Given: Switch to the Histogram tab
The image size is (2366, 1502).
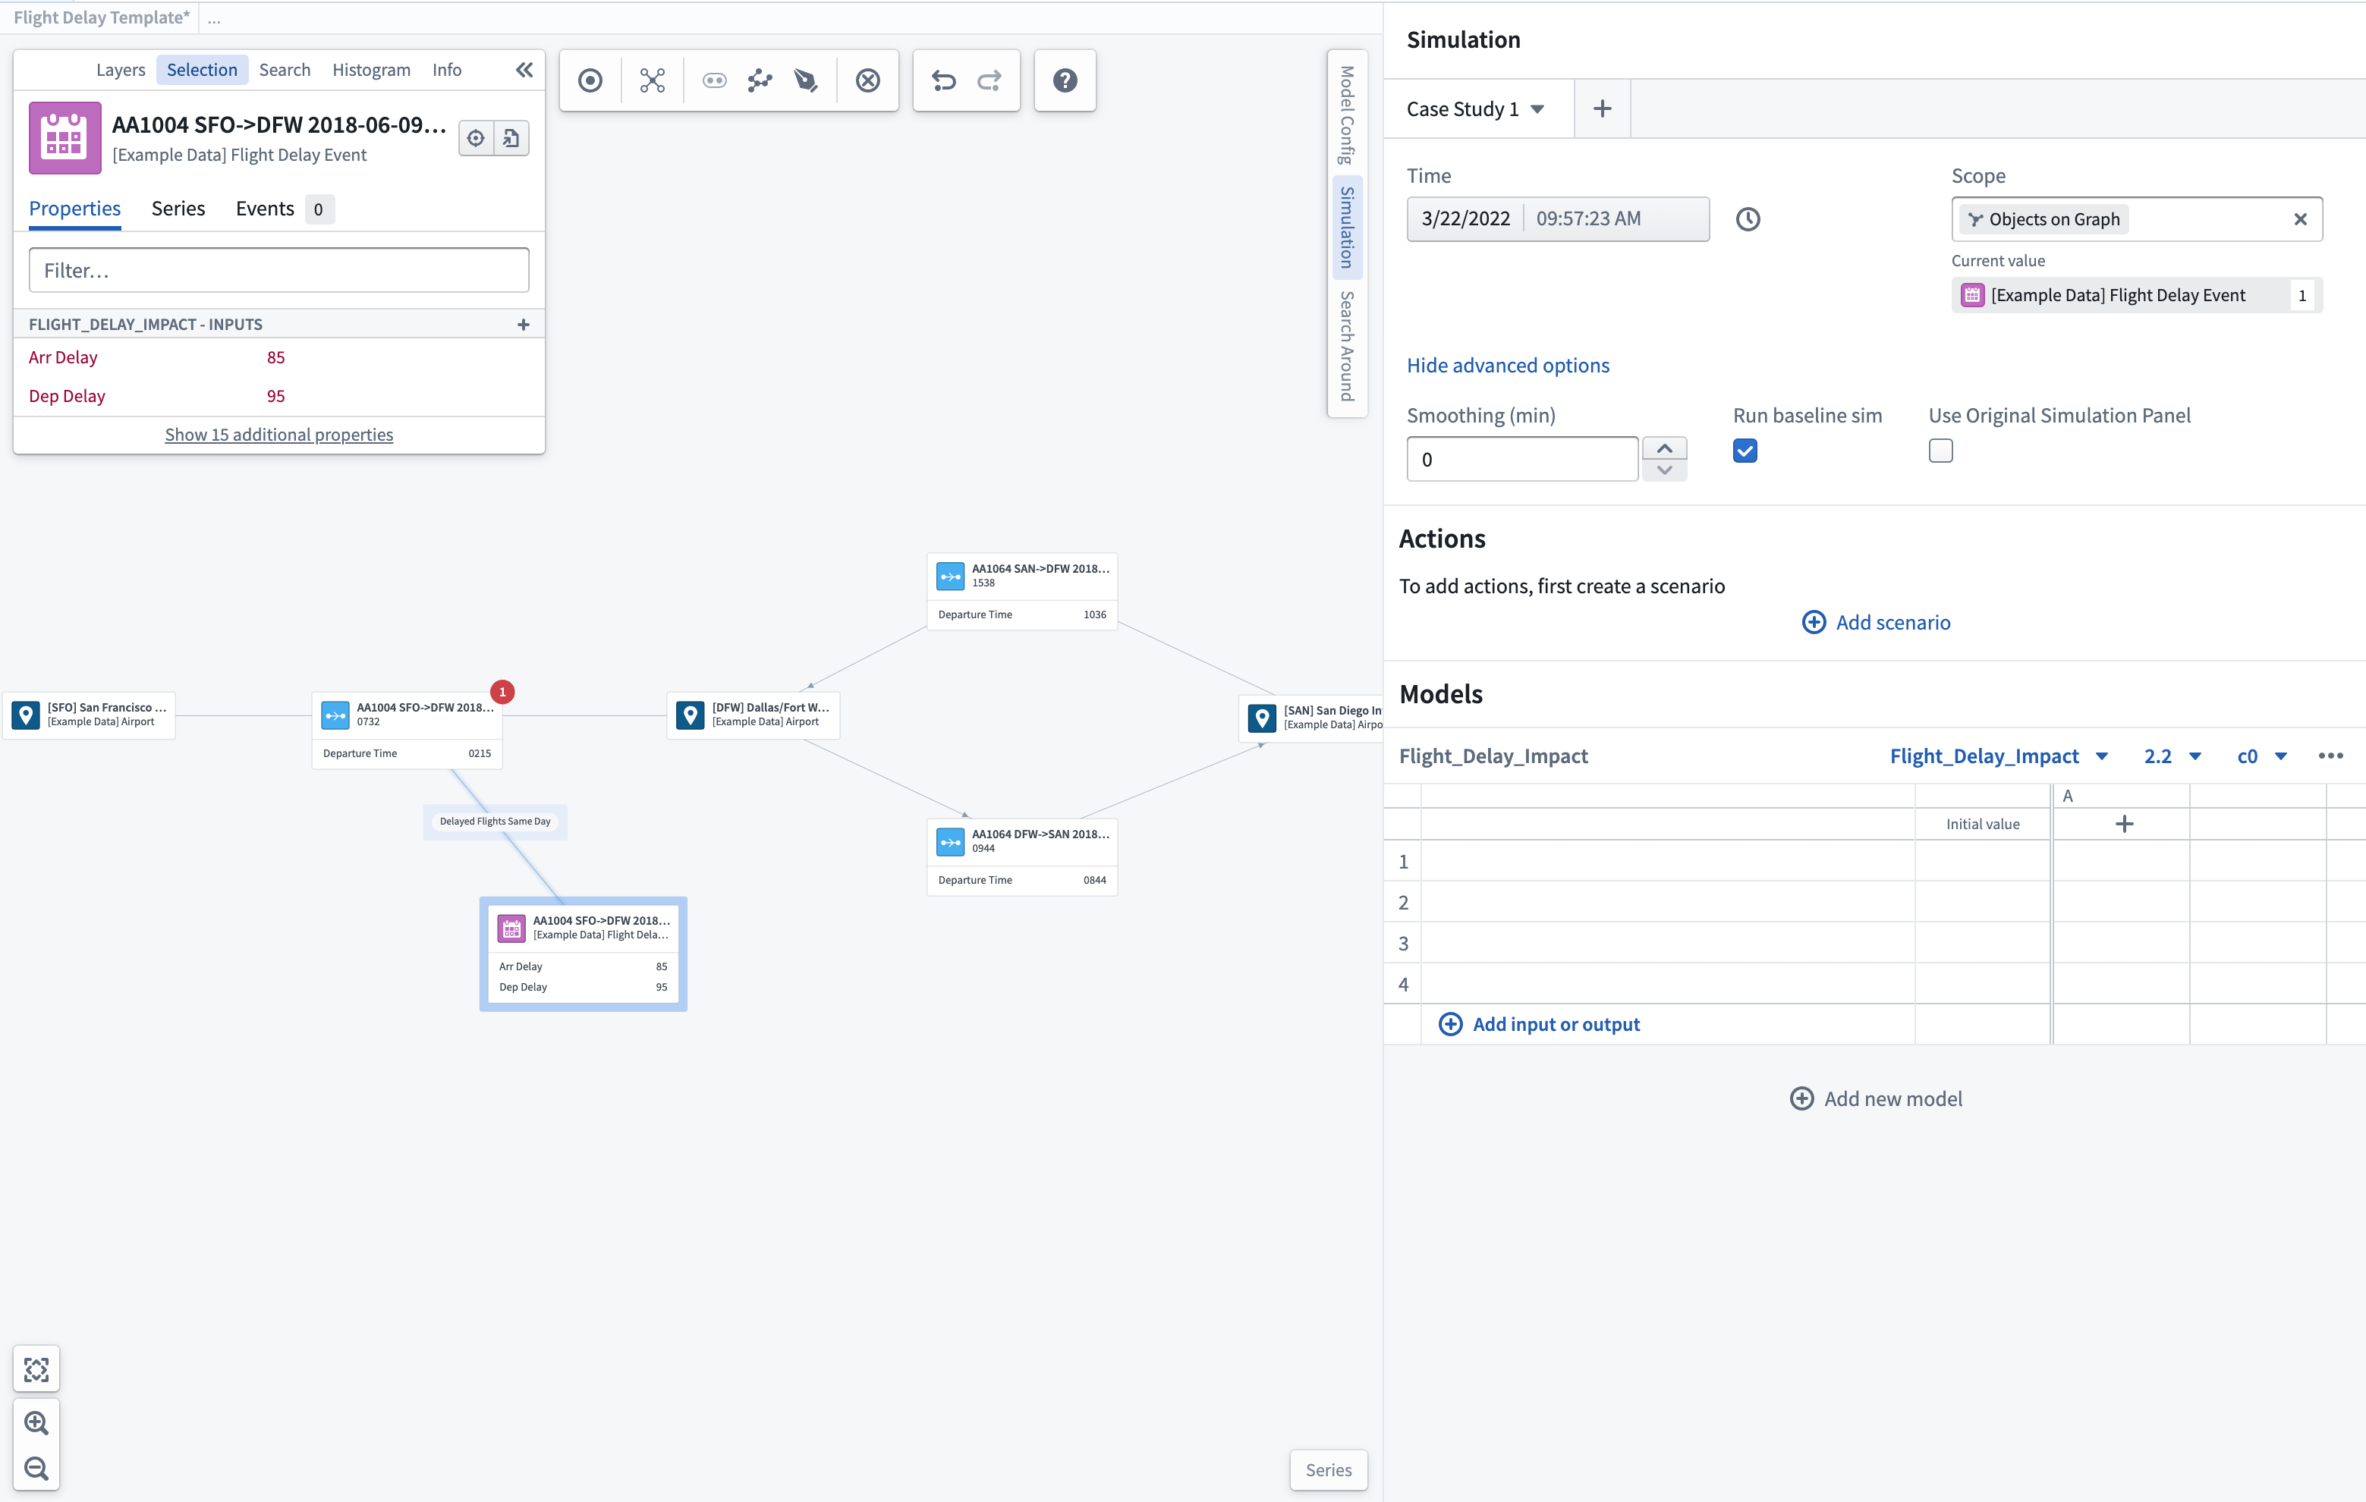Looking at the screenshot, I should (371, 70).
